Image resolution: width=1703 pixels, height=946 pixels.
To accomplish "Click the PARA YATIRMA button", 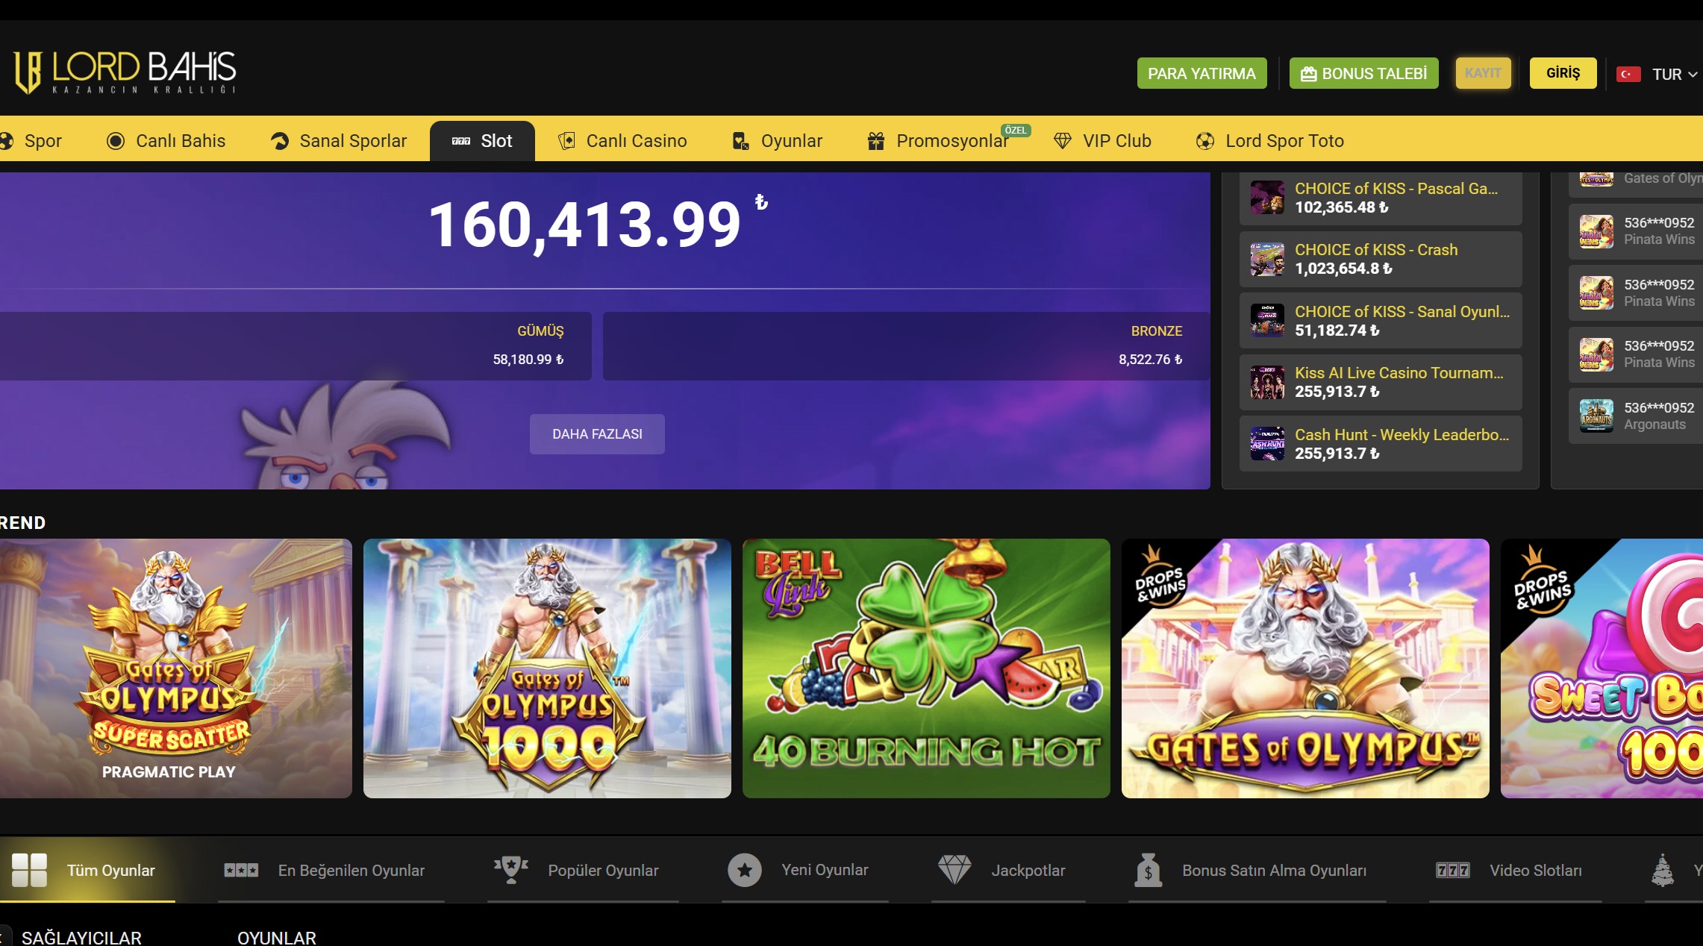I will (1202, 73).
